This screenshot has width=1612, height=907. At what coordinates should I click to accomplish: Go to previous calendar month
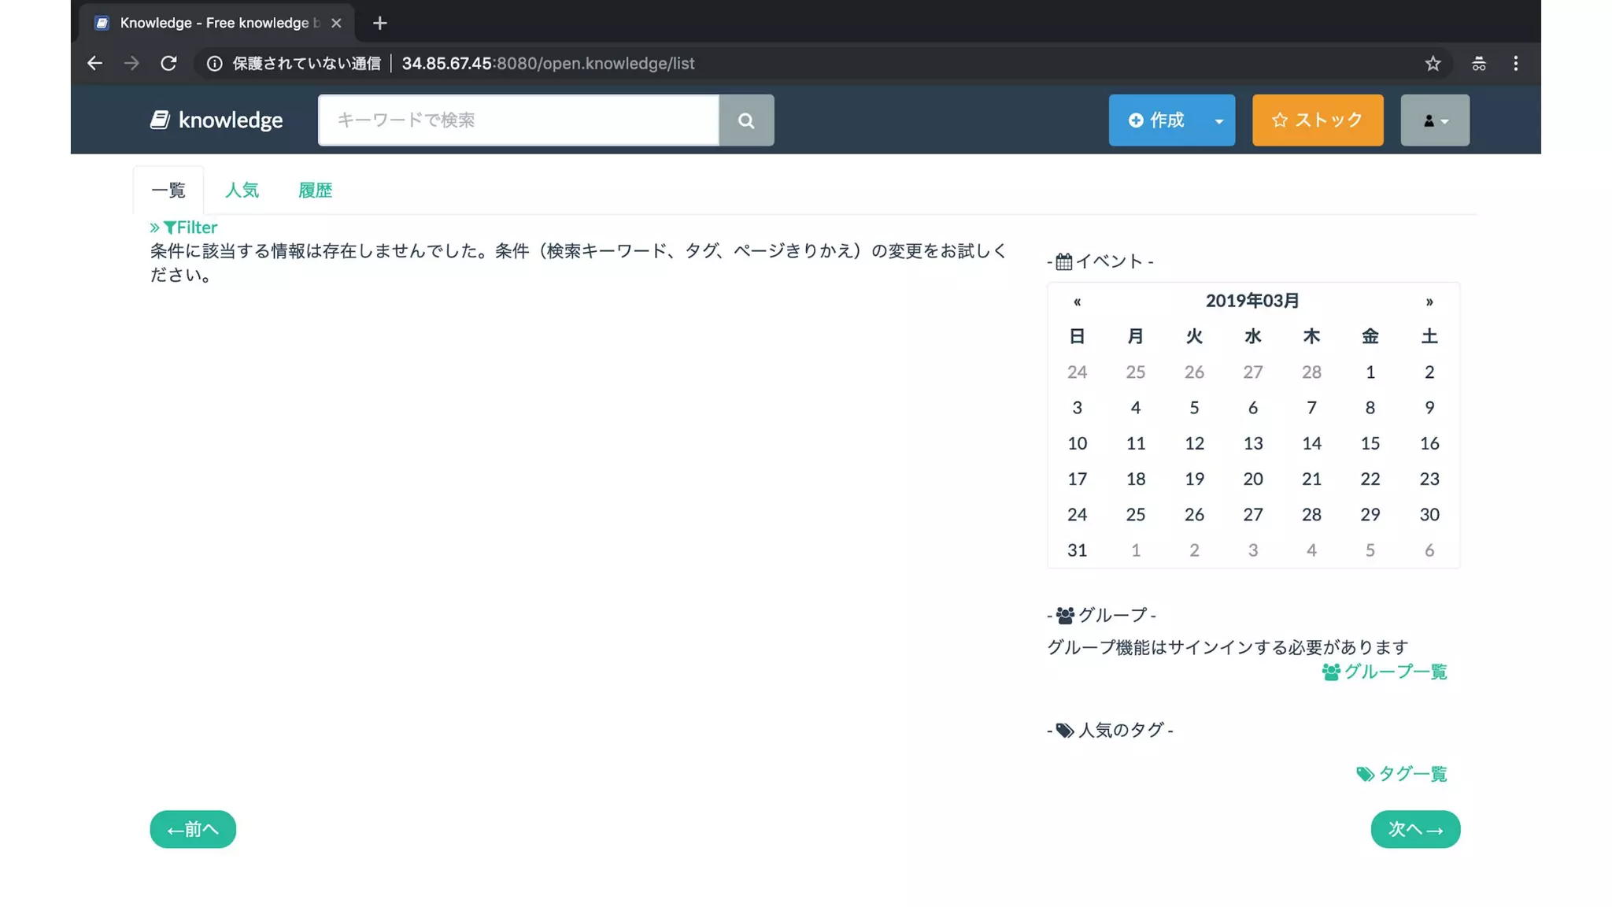tap(1077, 302)
